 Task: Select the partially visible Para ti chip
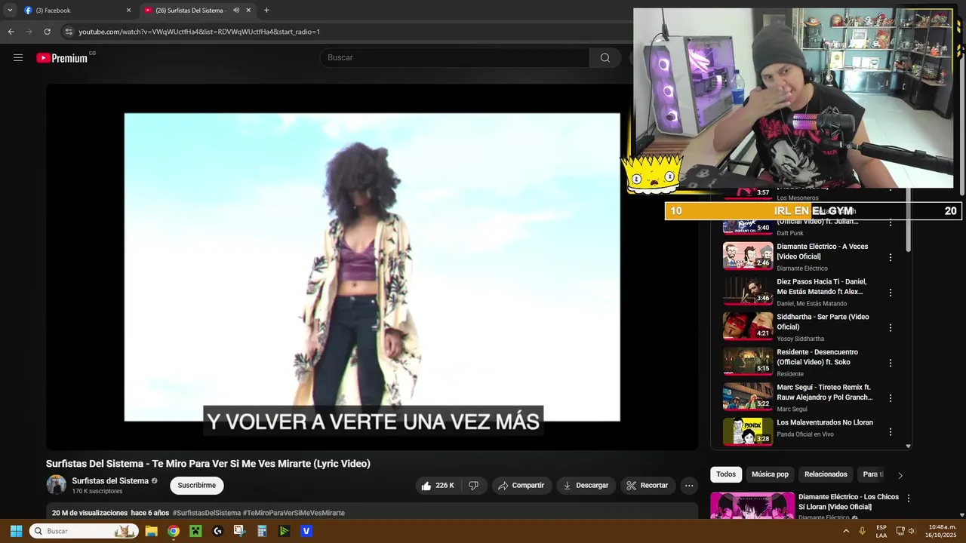(872, 474)
